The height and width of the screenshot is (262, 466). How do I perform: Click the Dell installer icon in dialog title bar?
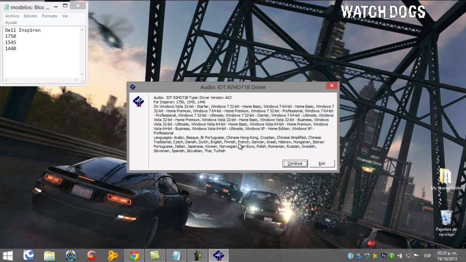(133, 87)
